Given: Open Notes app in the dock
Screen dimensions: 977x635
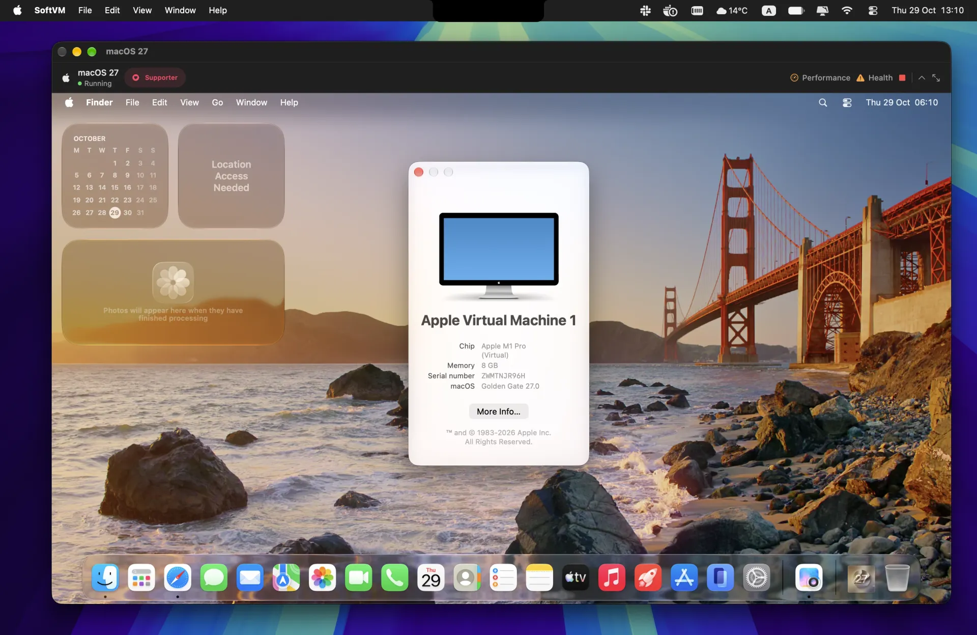Looking at the screenshot, I should (x=539, y=577).
